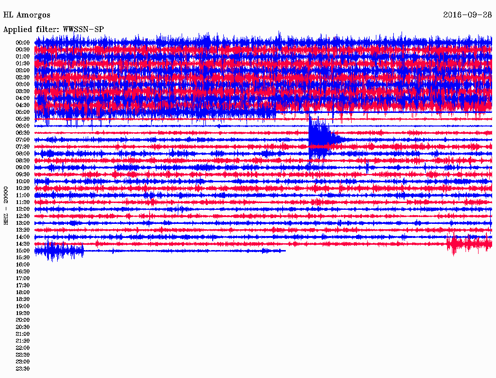Click the 22:00 time label
The height and width of the screenshot is (378, 496).
pos(23,348)
